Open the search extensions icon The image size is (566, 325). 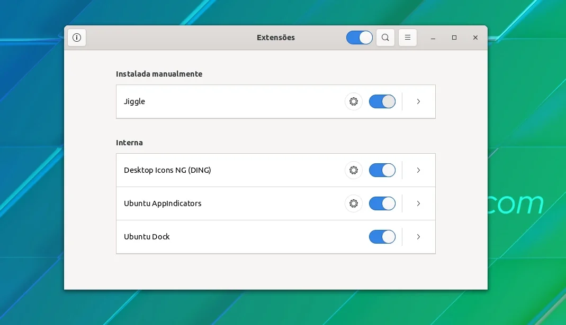385,38
